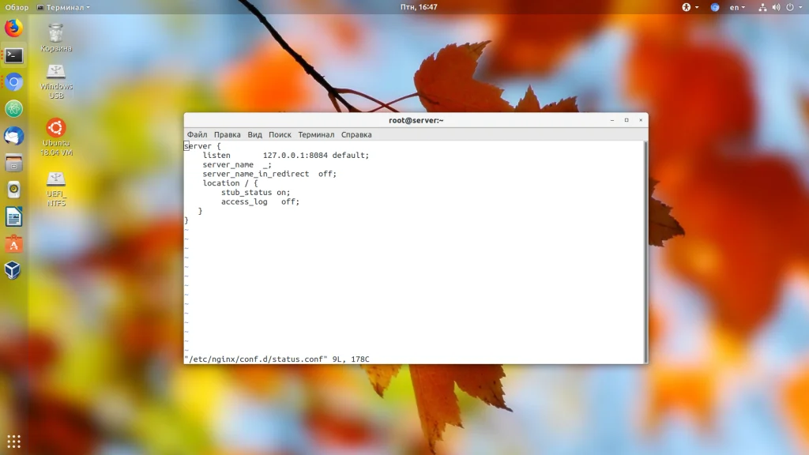
Task: Launch LibreOffice Writer from the dock
Action: 13,216
